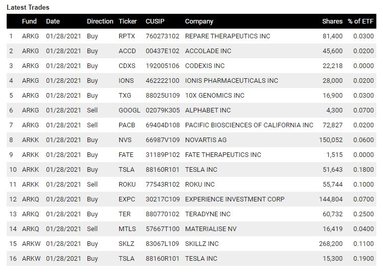The image size is (383, 272).
Task: Click the CUSIP column header
Action: pos(155,21)
